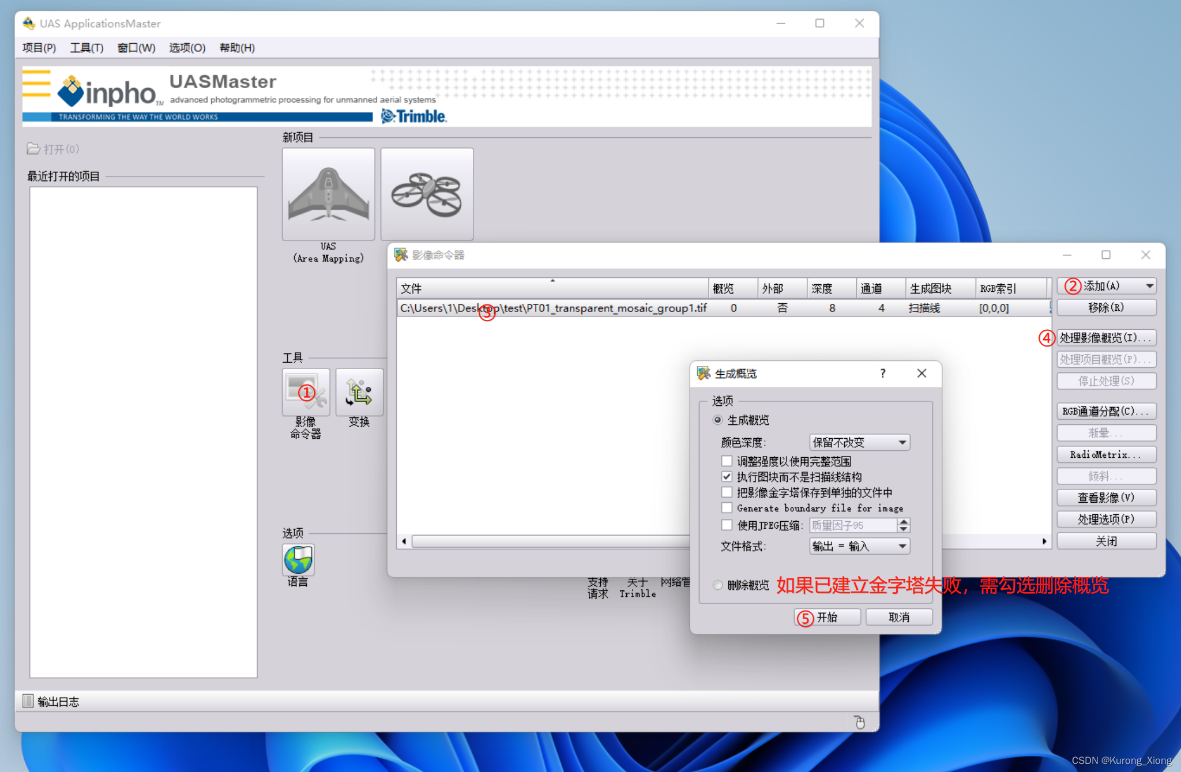Open the 帮助(H) menu

pyautogui.click(x=236, y=48)
